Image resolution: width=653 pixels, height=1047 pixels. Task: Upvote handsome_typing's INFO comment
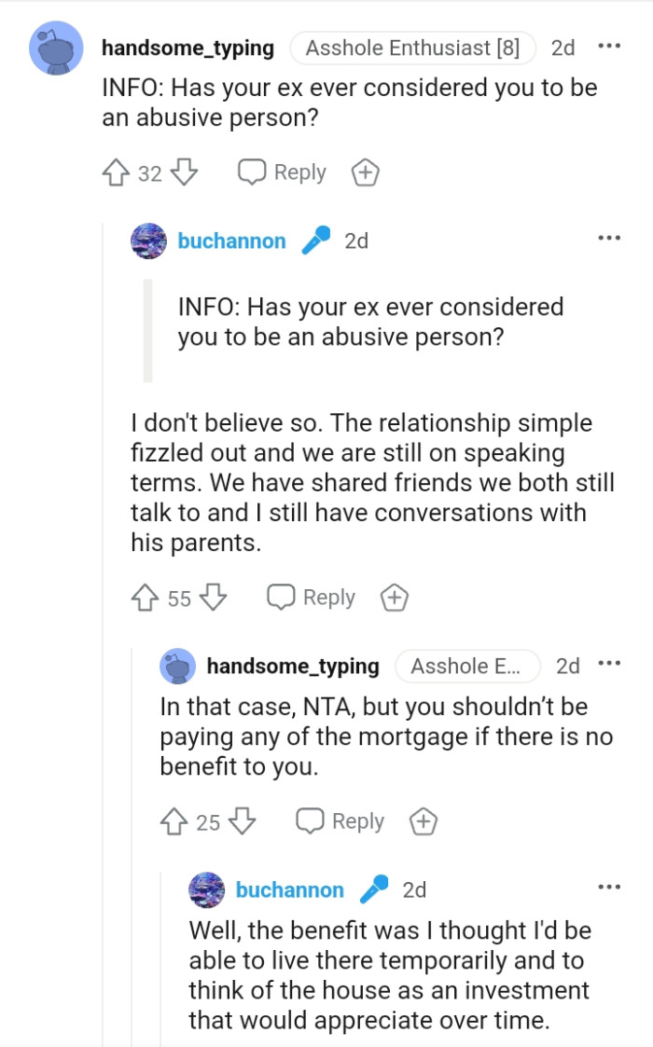[x=114, y=172]
